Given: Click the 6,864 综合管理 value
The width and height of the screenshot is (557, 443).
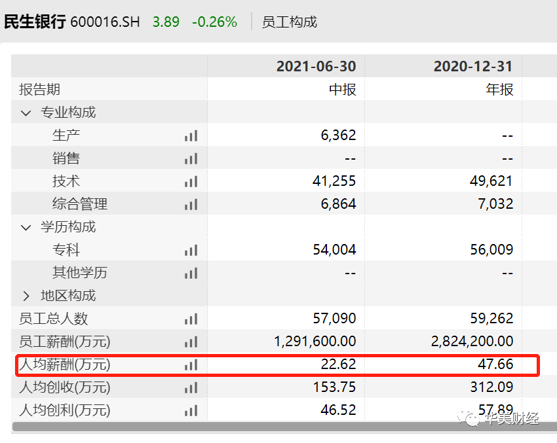Looking at the screenshot, I should 338,204.
